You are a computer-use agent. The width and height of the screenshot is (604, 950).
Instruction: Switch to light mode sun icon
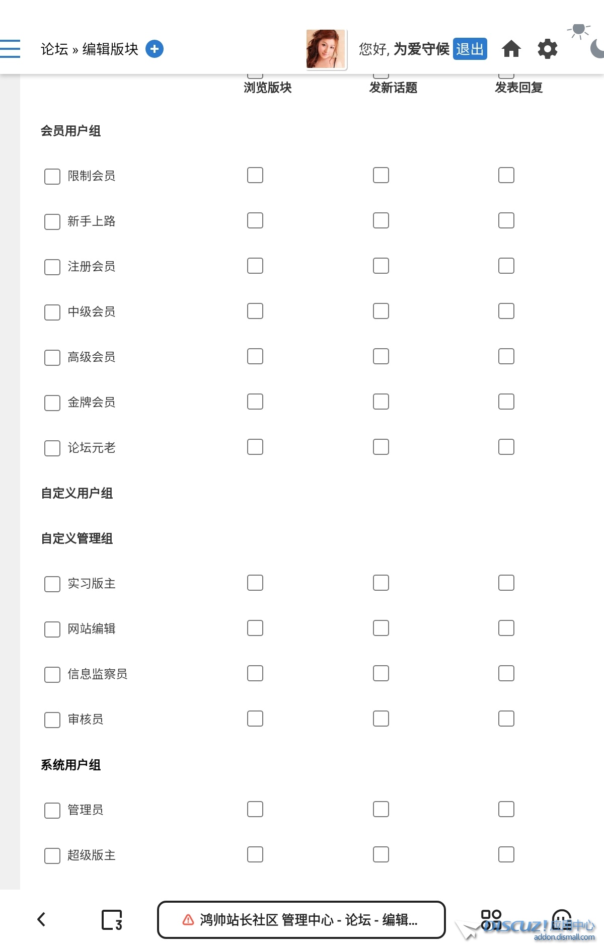click(x=579, y=30)
